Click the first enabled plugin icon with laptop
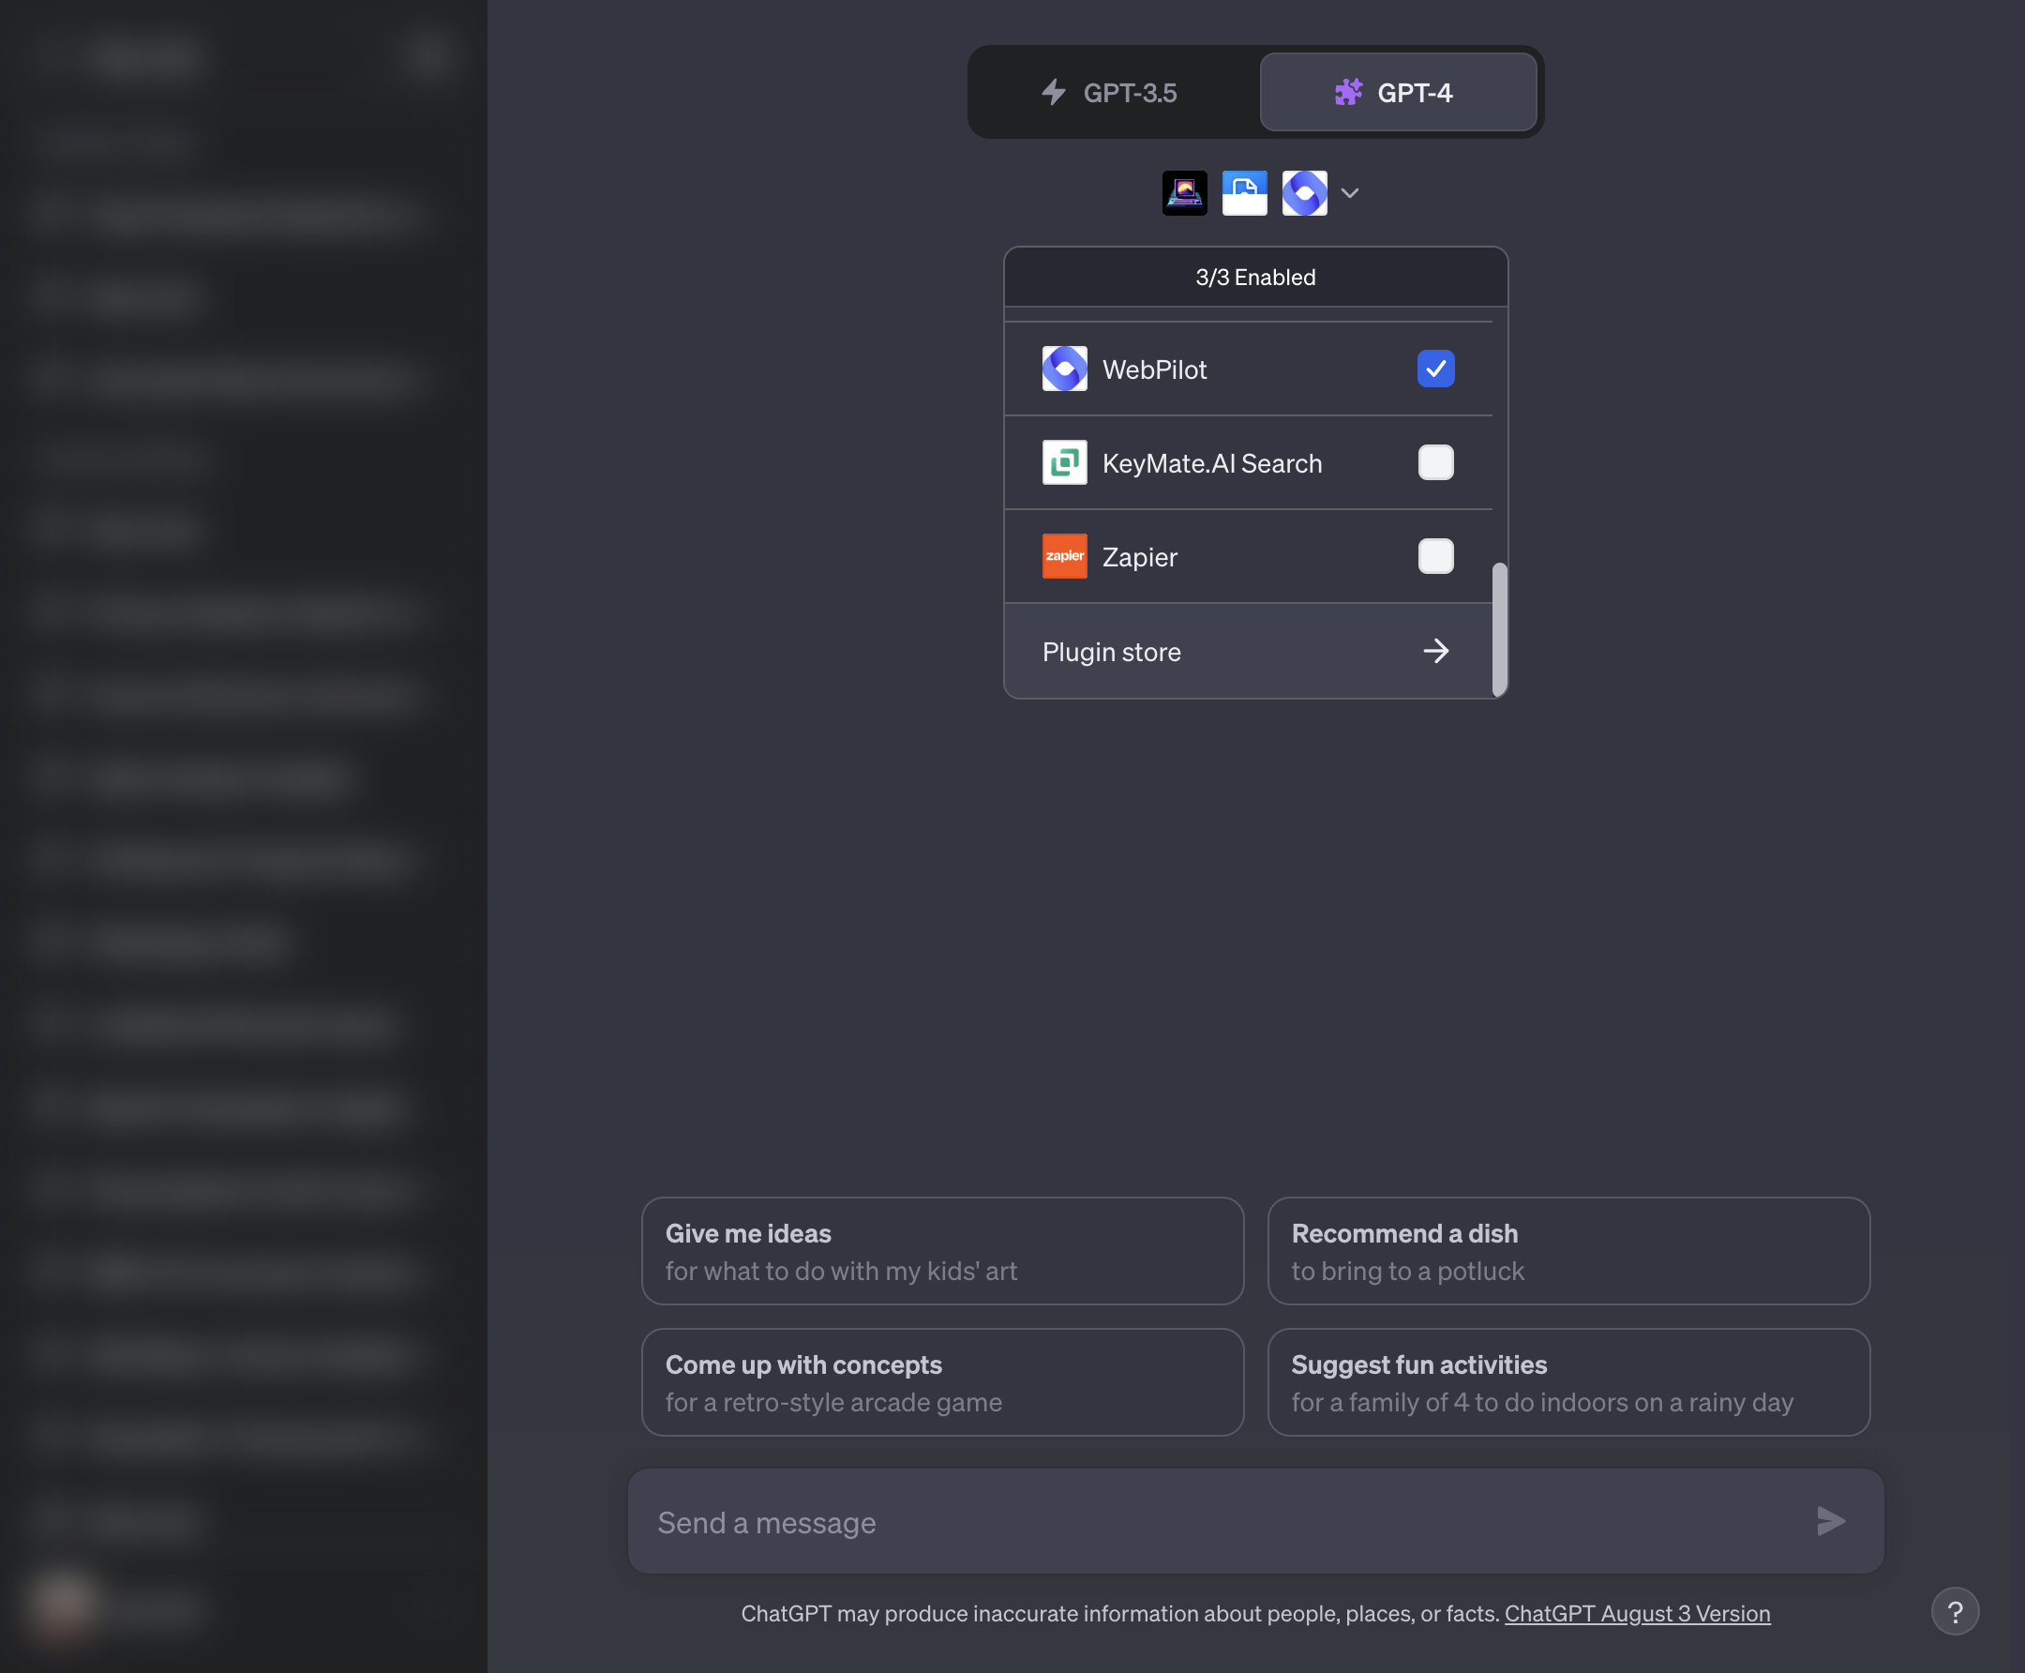The height and width of the screenshot is (1673, 2025). click(1184, 193)
